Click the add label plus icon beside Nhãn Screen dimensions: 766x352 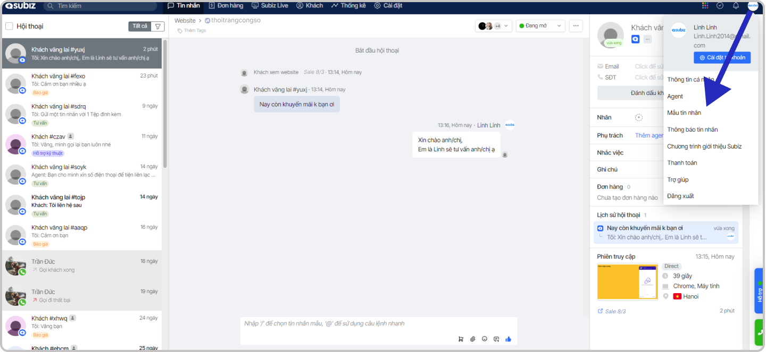coord(639,117)
